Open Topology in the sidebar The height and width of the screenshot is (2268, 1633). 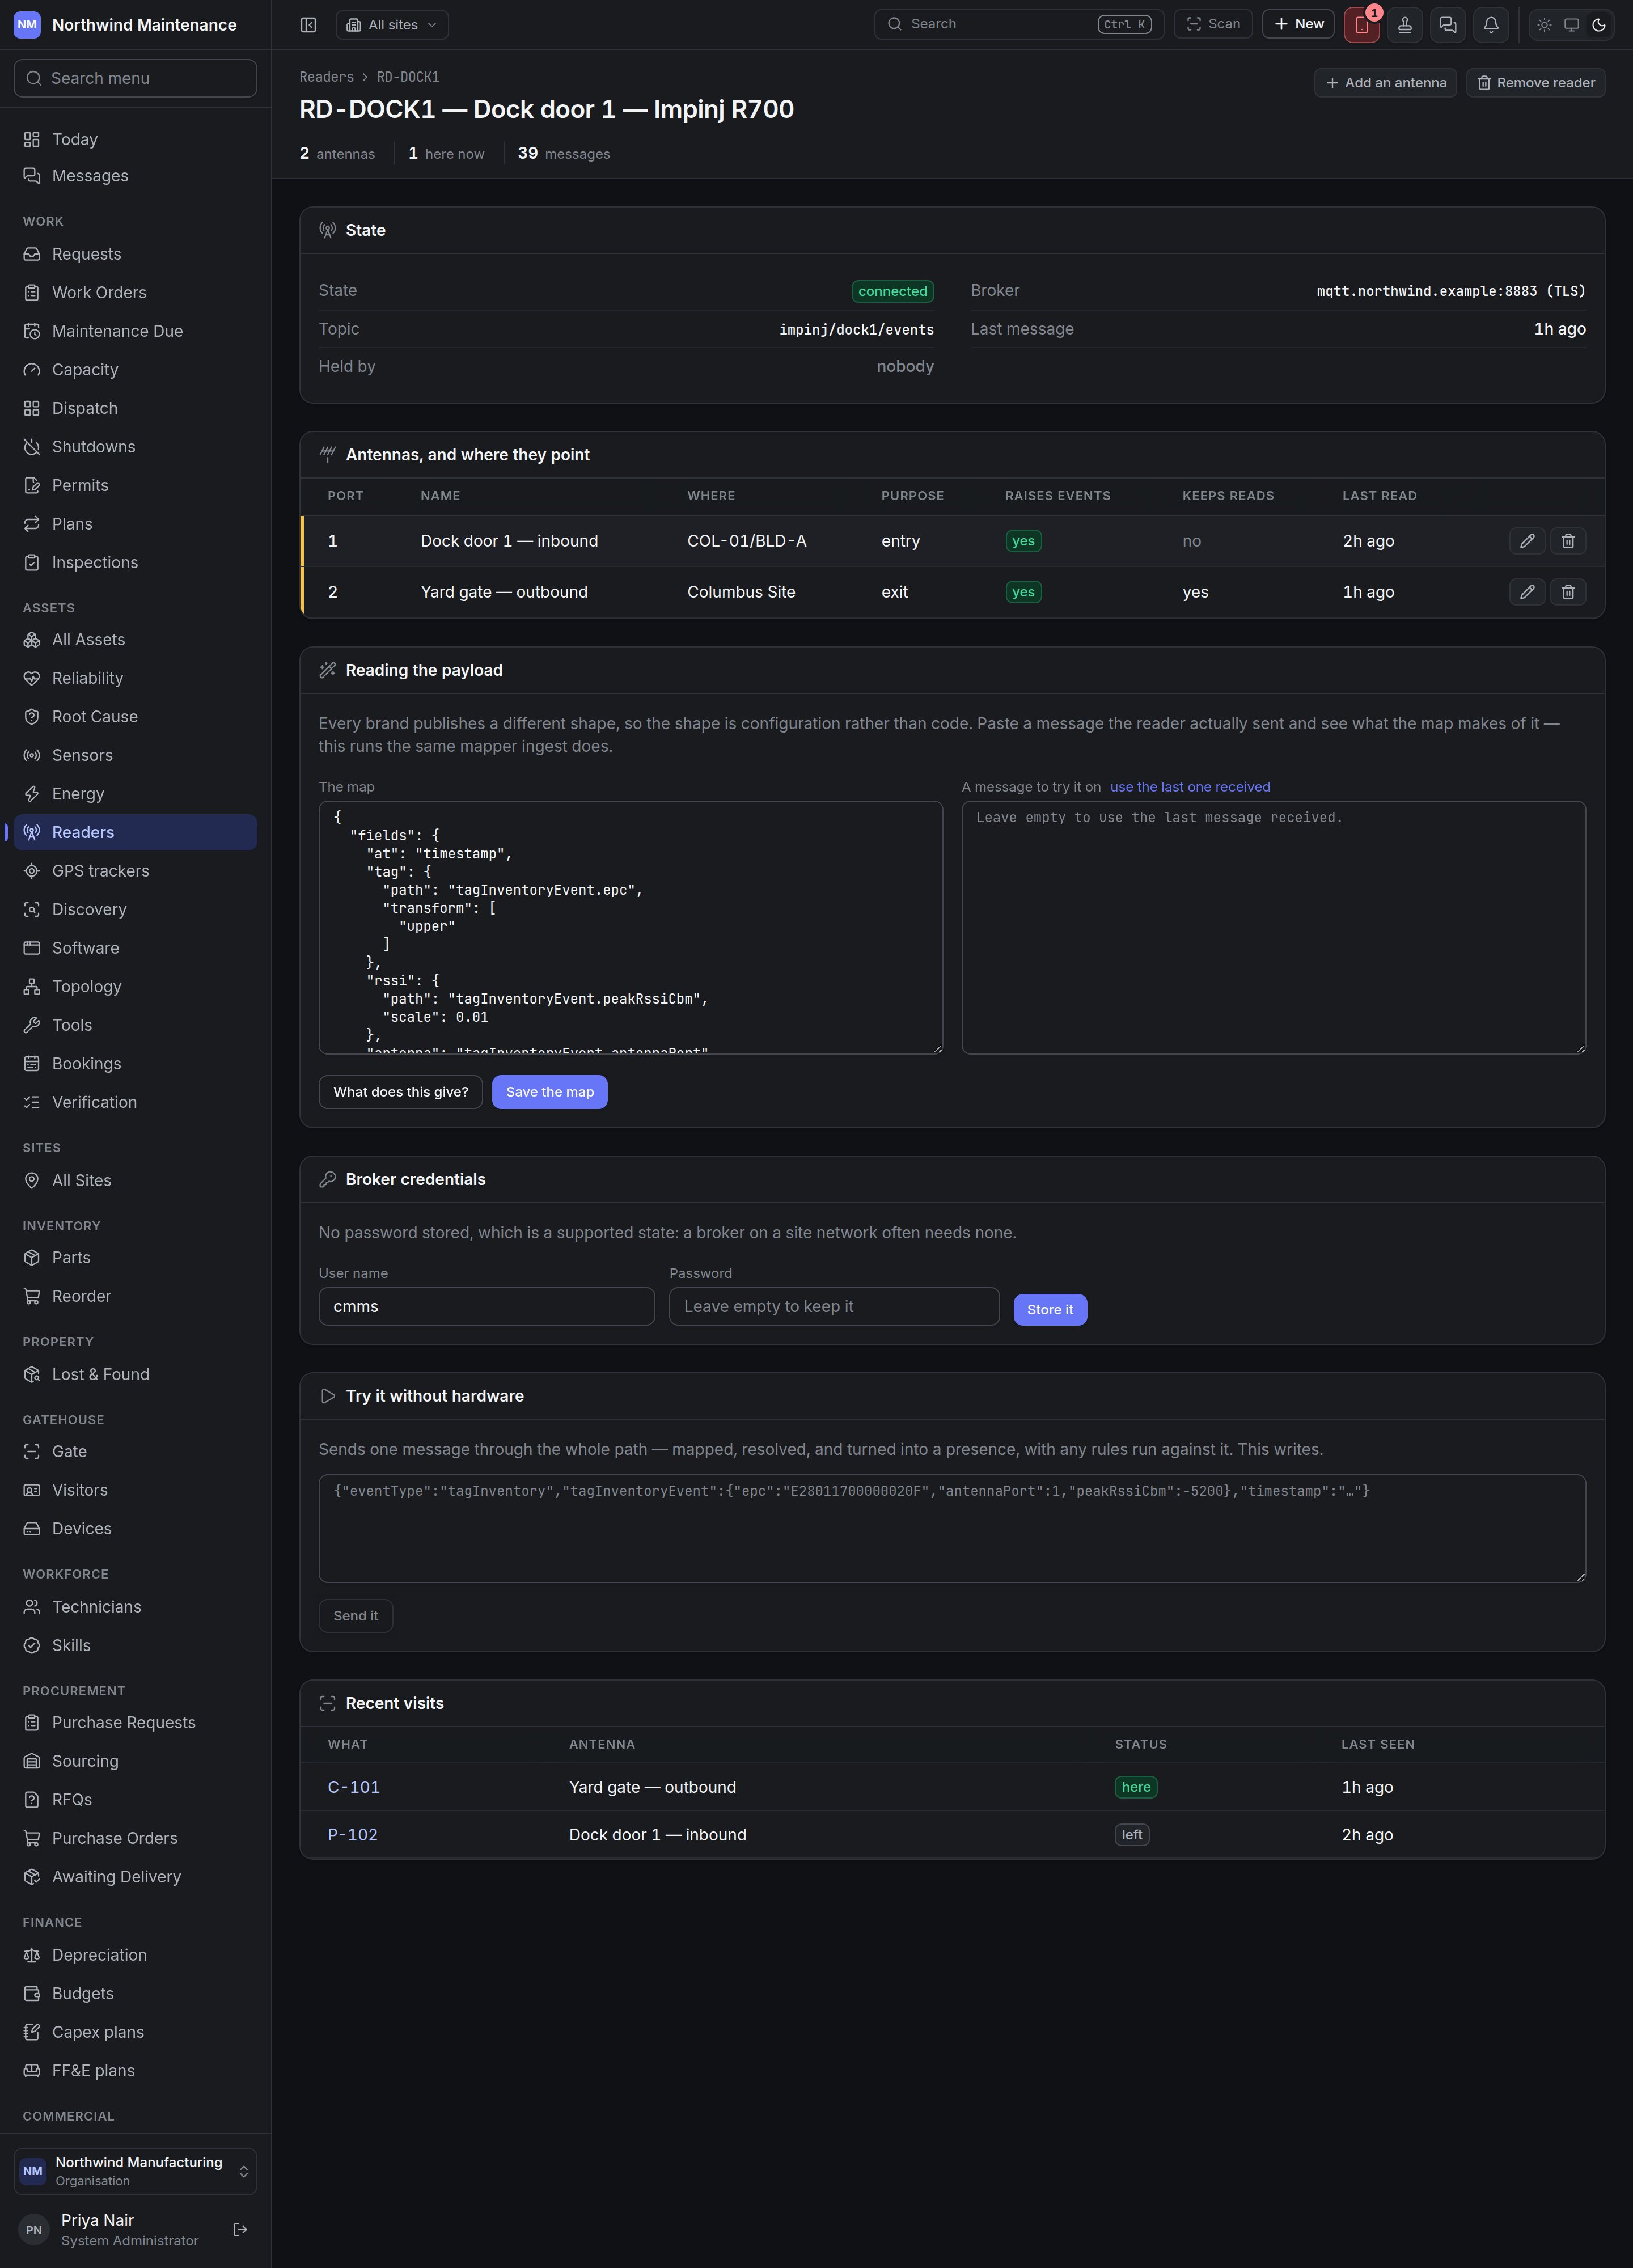[135, 986]
